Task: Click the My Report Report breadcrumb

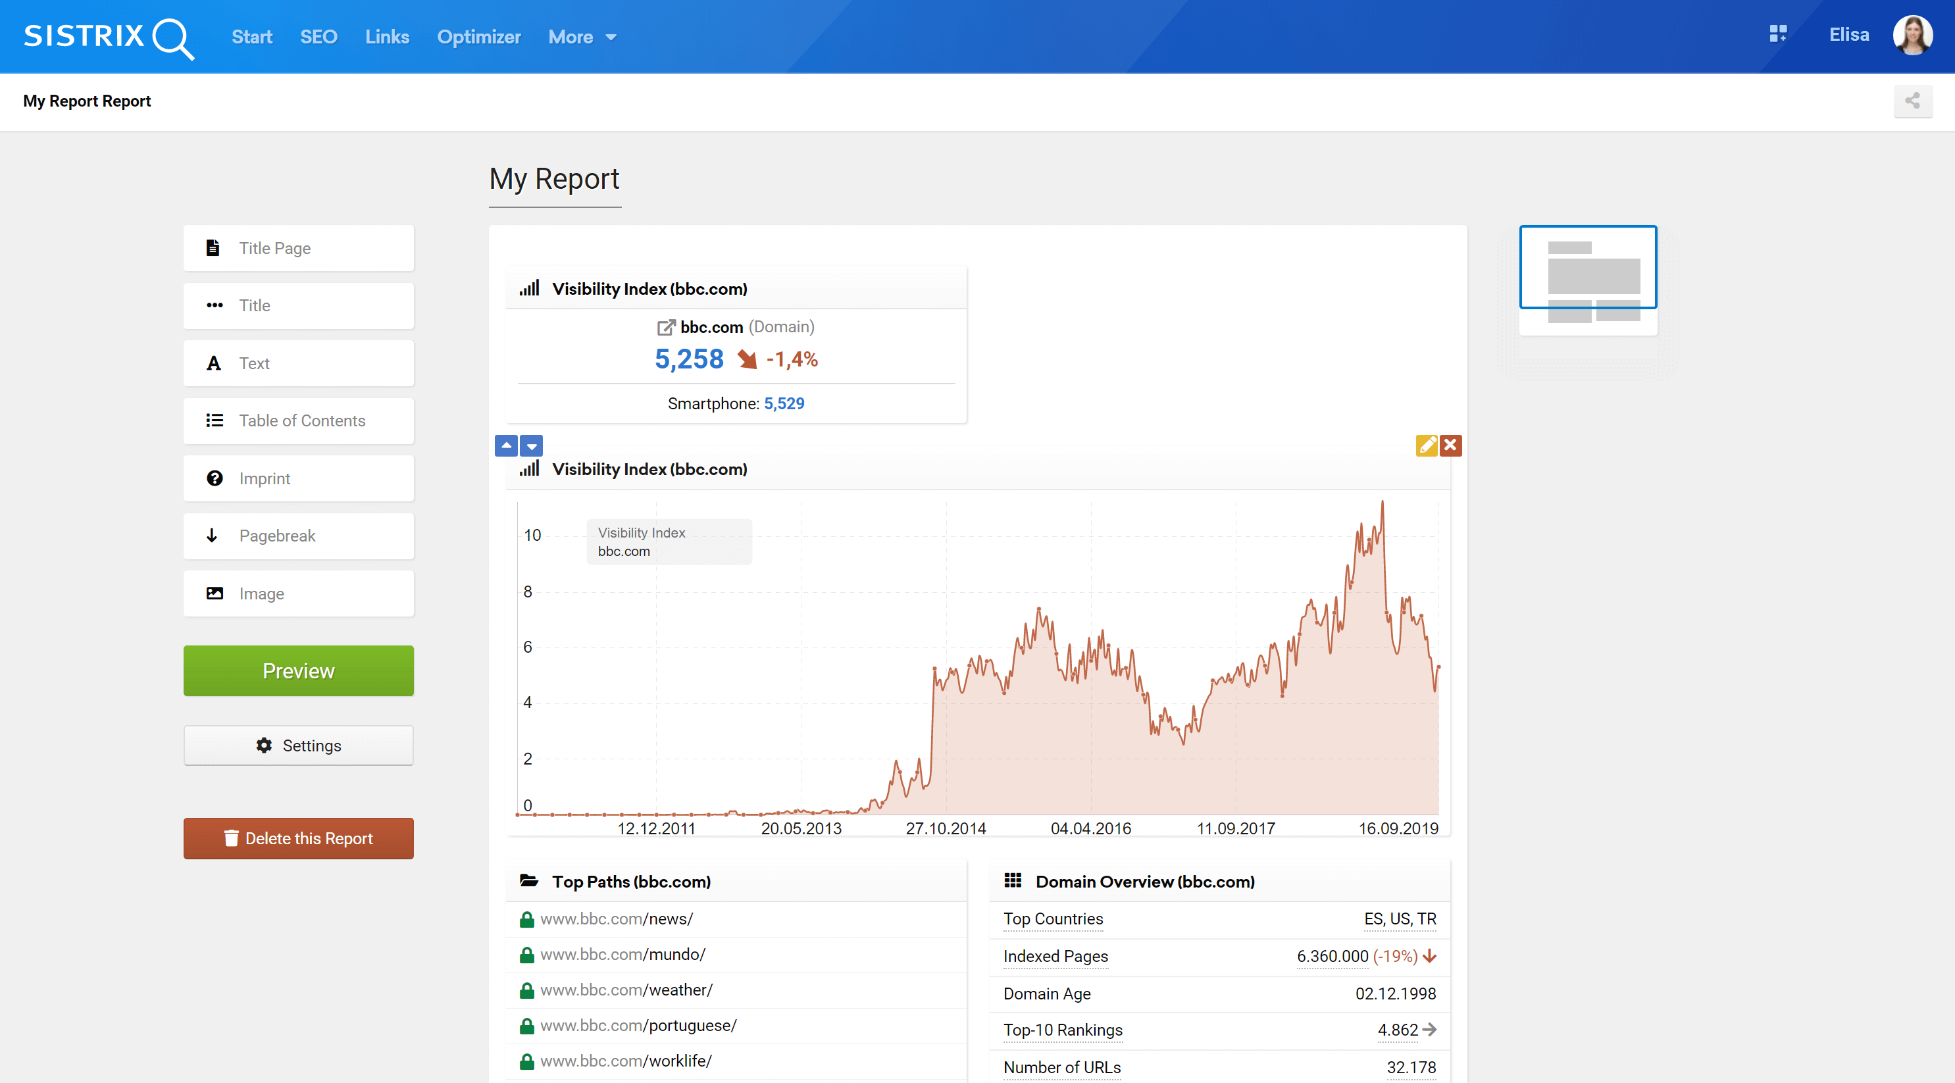Action: pos(86,101)
